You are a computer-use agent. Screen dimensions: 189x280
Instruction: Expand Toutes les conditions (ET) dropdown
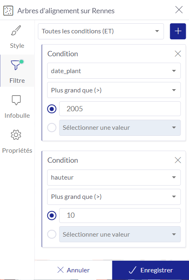[101, 31]
